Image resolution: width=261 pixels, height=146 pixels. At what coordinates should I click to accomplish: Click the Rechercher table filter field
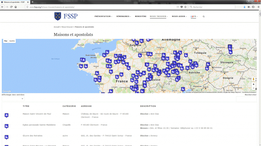pyautogui.click(x=246, y=99)
